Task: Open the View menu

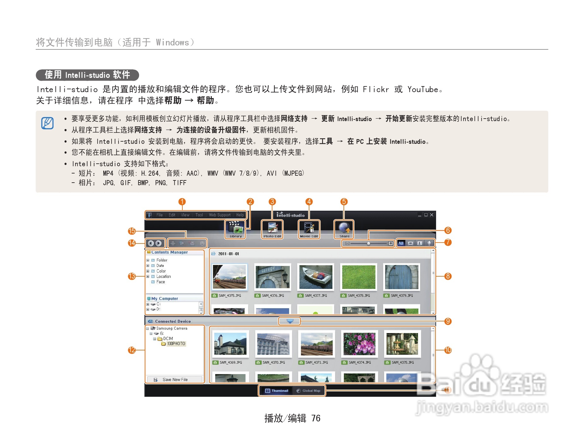Action: click(x=185, y=215)
